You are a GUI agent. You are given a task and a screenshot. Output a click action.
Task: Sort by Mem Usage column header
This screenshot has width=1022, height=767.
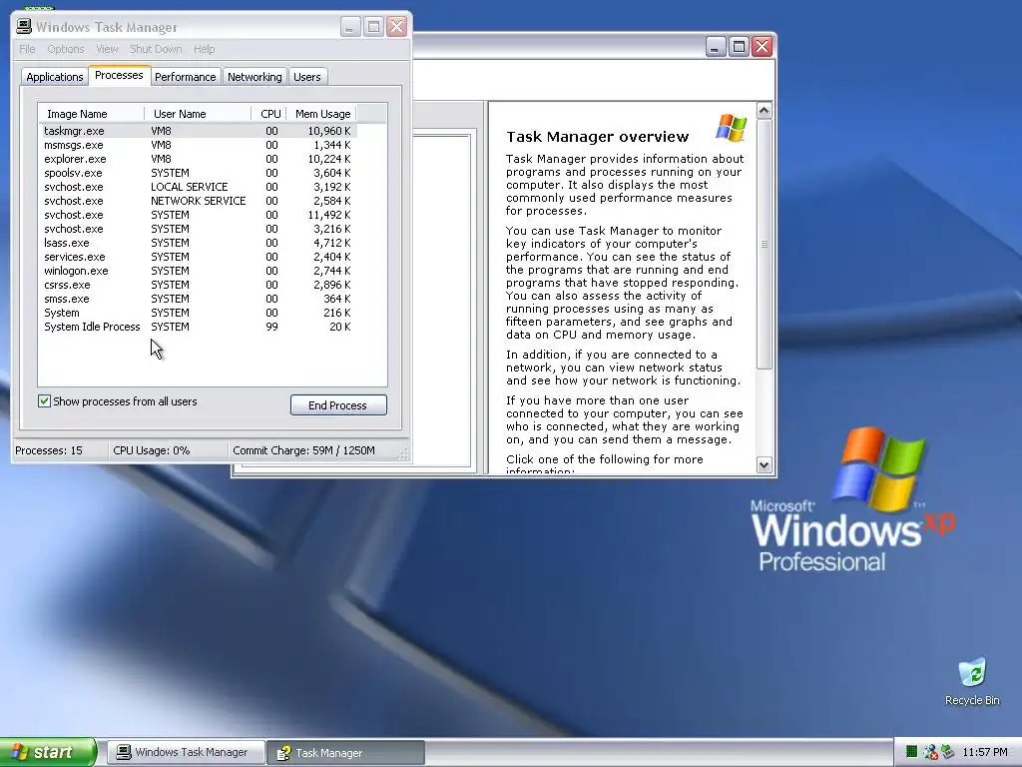[321, 114]
